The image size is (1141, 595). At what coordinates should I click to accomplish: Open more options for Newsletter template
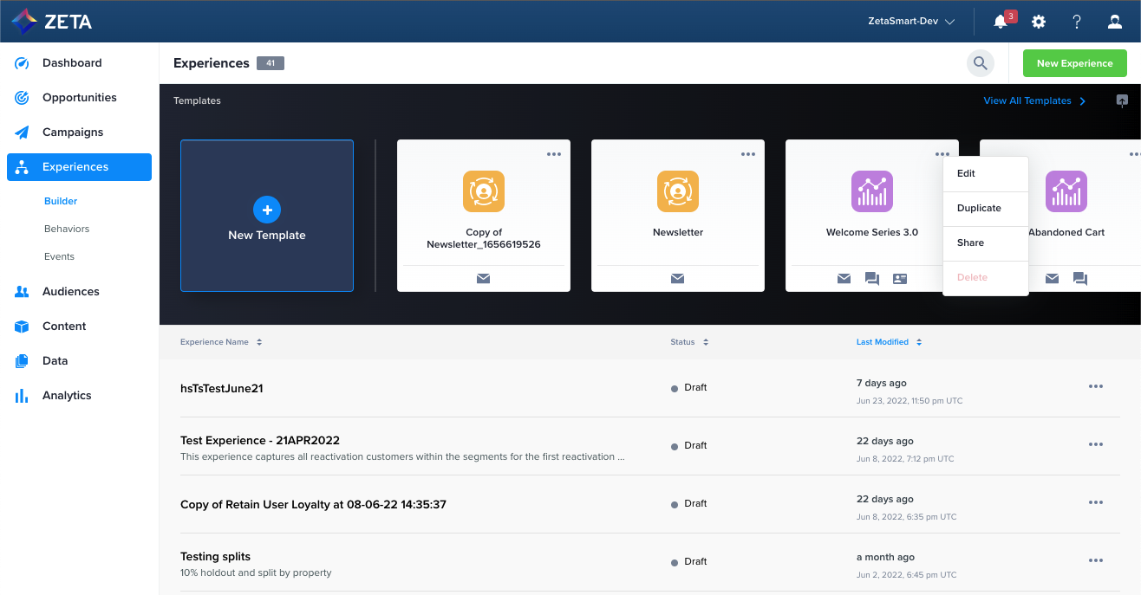click(748, 154)
